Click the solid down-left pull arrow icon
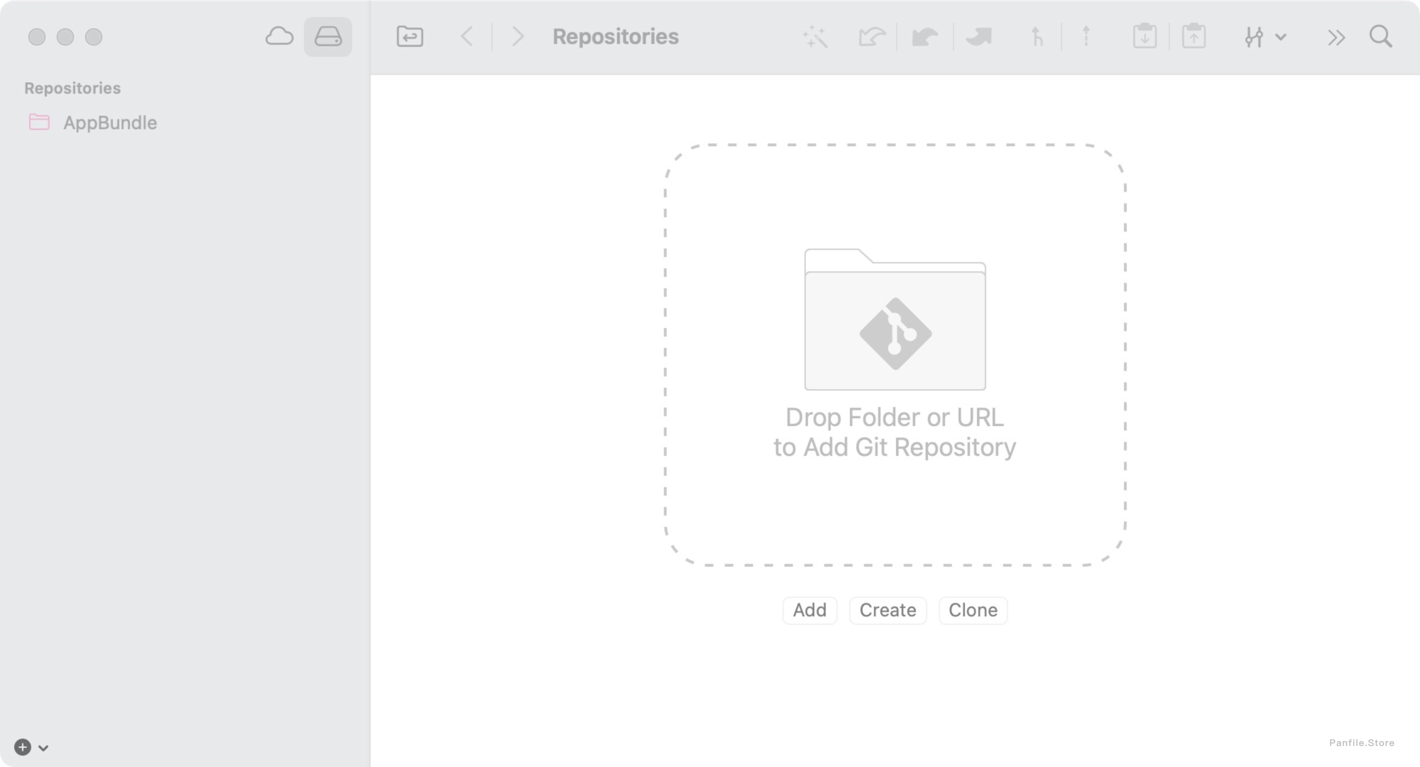The height and width of the screenshot is (767, 1420). (x=925, y=37)
